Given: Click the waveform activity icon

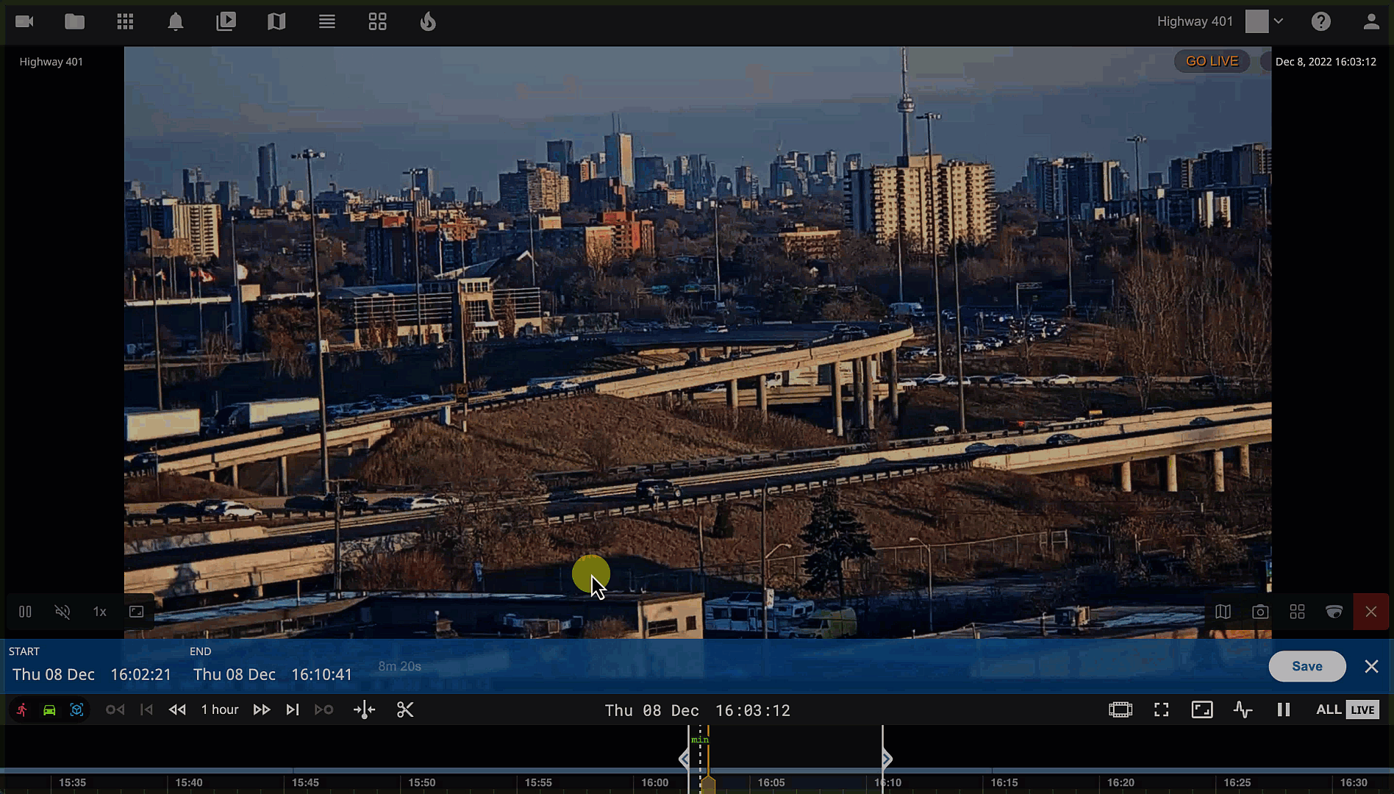Looking at the screenshot, I should tap(1243, 709).
